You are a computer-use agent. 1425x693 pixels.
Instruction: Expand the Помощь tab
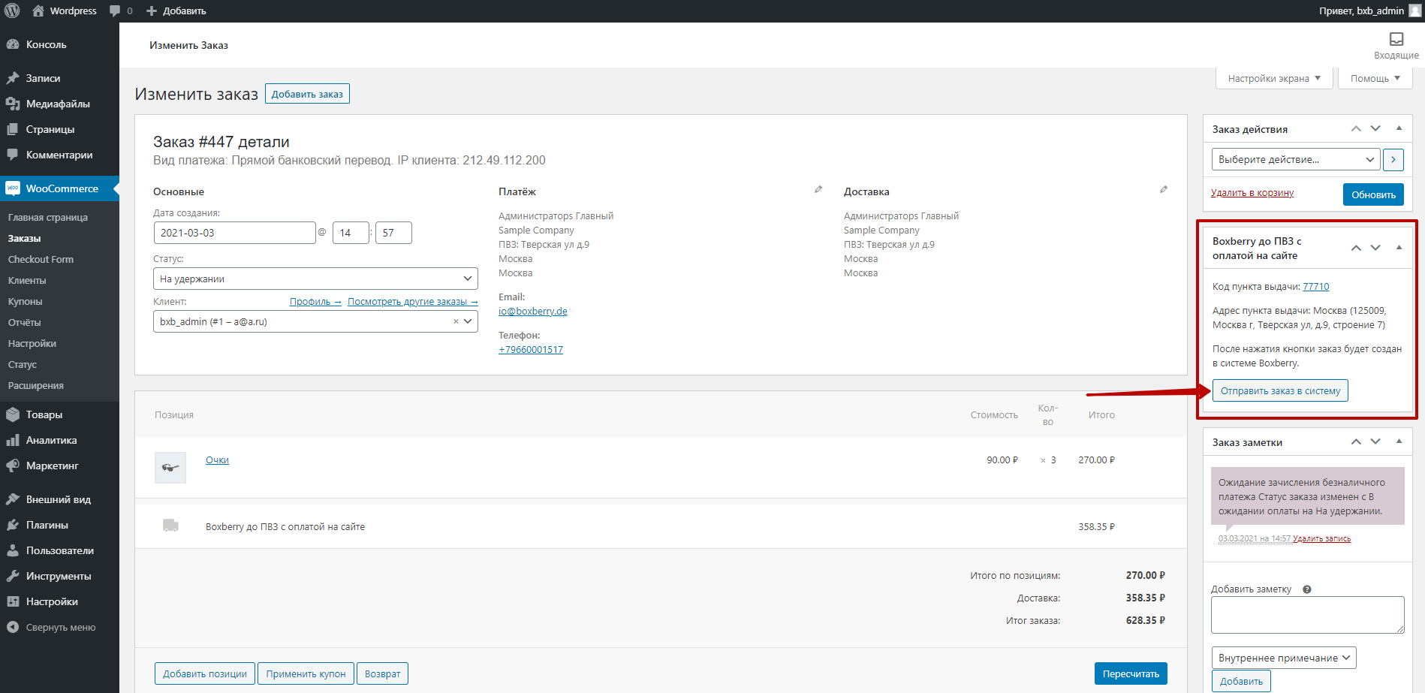[x=1375, y=78]
